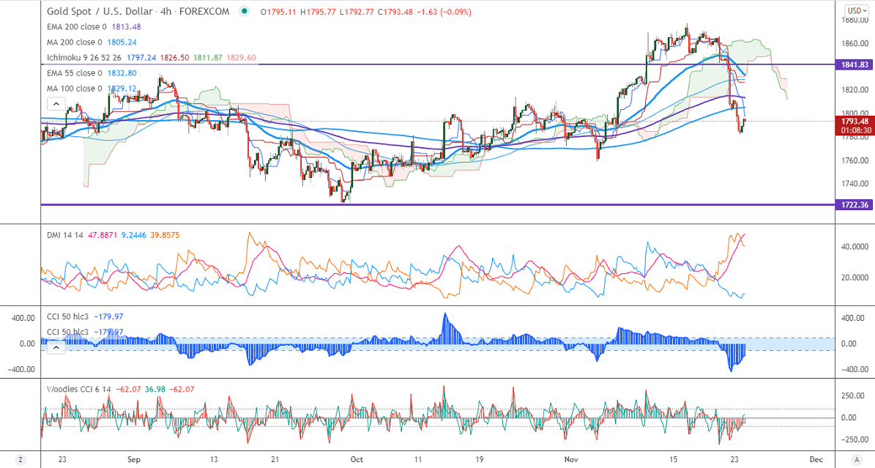The width and height of the screenshot is (875, 468).
Task: Click the 1740.00 price scale label
Action: point(855,184)
